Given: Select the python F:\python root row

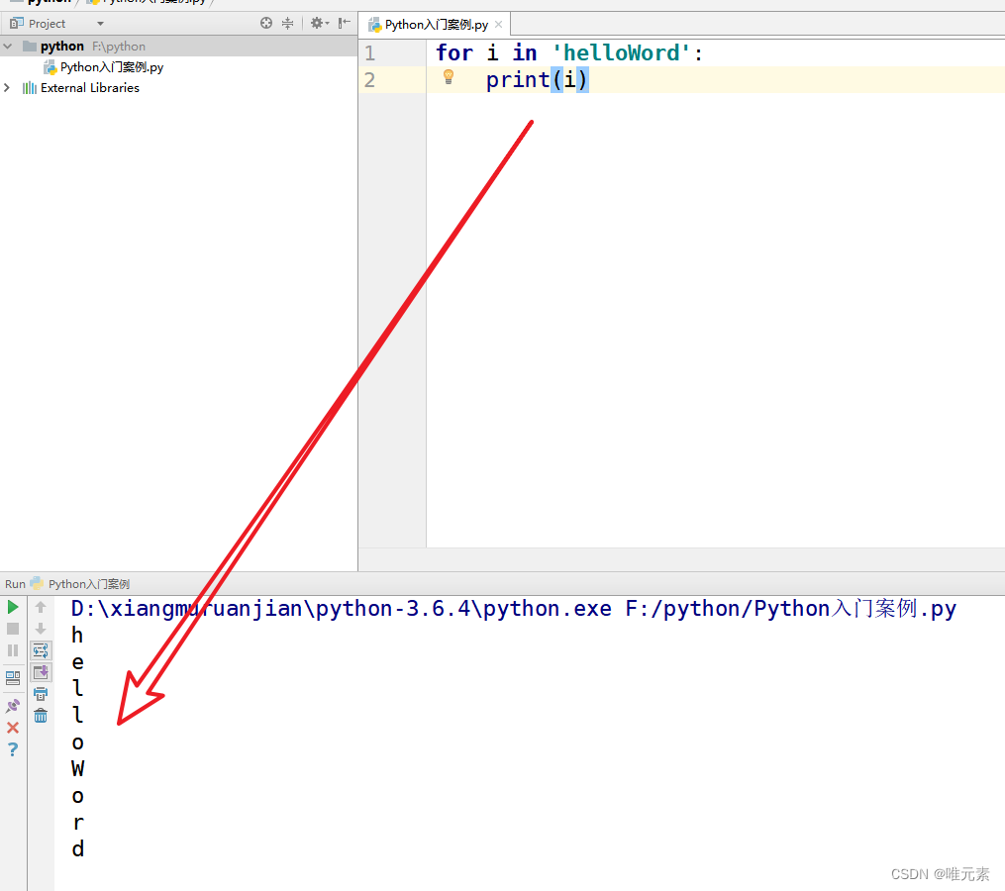Looking at the screenshot, I should [179, 47].
